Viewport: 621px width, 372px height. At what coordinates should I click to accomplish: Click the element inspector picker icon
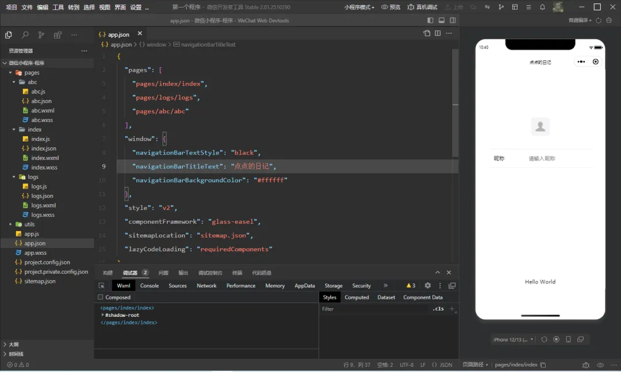tap(102, 286)
